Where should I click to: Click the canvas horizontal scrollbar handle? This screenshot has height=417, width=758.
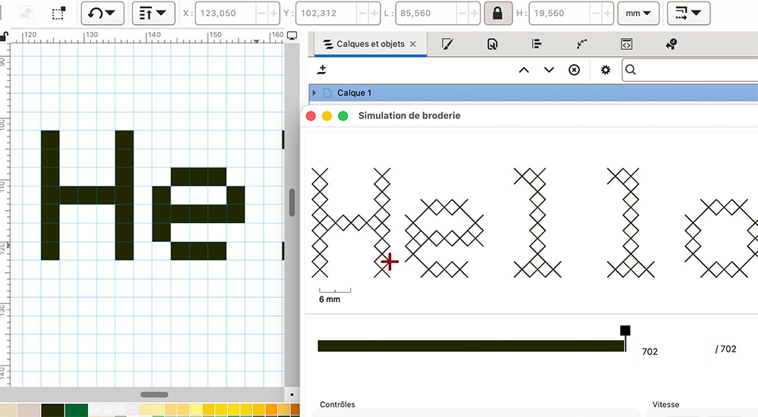tap(154, 395)
